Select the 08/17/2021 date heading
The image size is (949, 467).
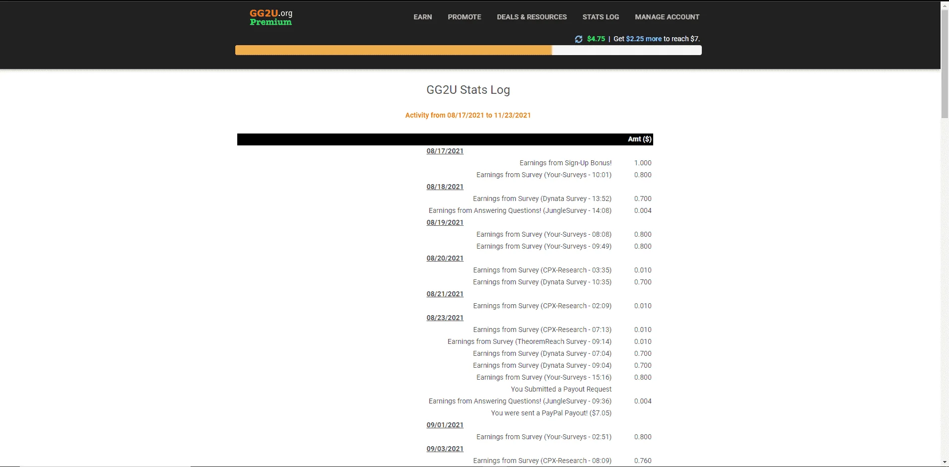[x=445, y=151]
